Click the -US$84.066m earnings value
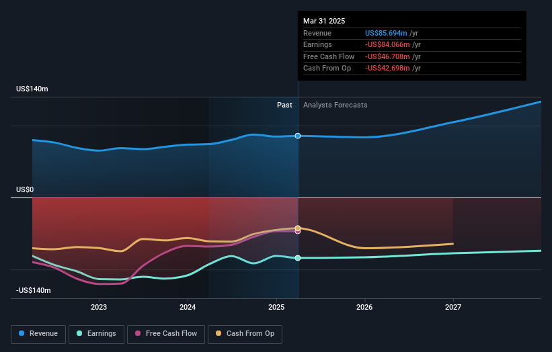Image resolution: width=552 pixels, height=352 pixels. pos(387,44)
